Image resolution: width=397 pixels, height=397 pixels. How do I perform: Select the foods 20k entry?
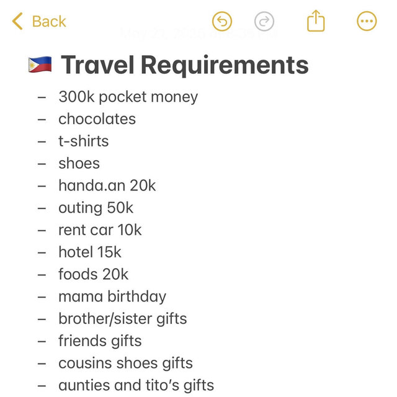click(x=94, y=274)
